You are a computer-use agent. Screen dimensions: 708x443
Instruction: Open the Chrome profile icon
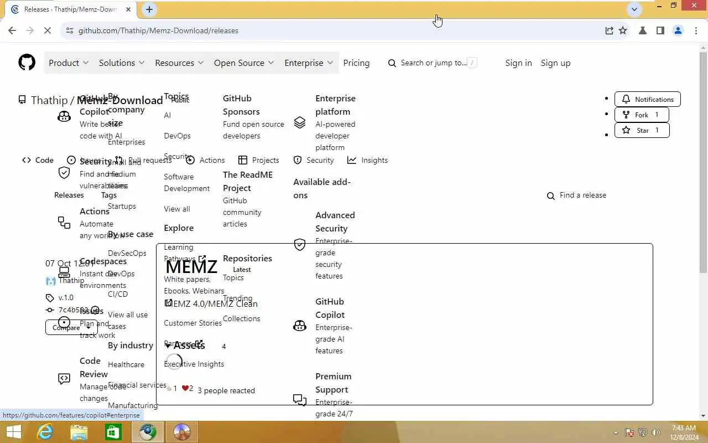tap(678, 30)
